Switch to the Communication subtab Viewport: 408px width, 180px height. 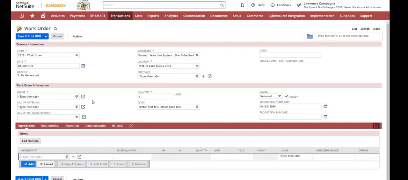(95, 126)
